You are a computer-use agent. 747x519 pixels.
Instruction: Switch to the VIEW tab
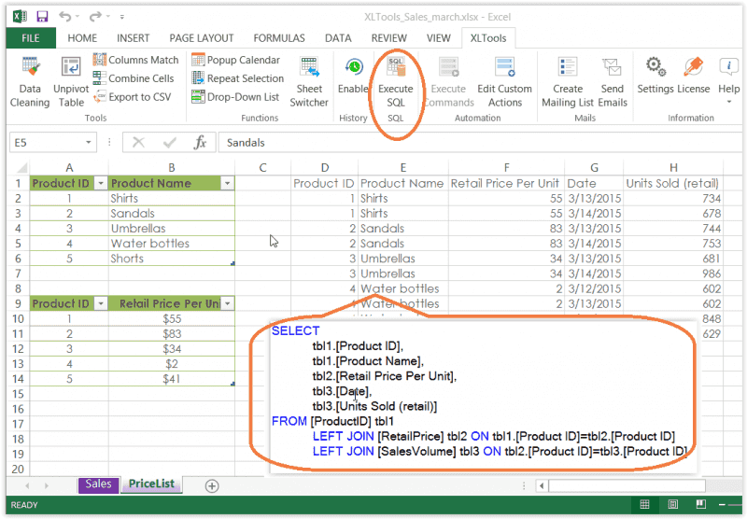[438, 38]
